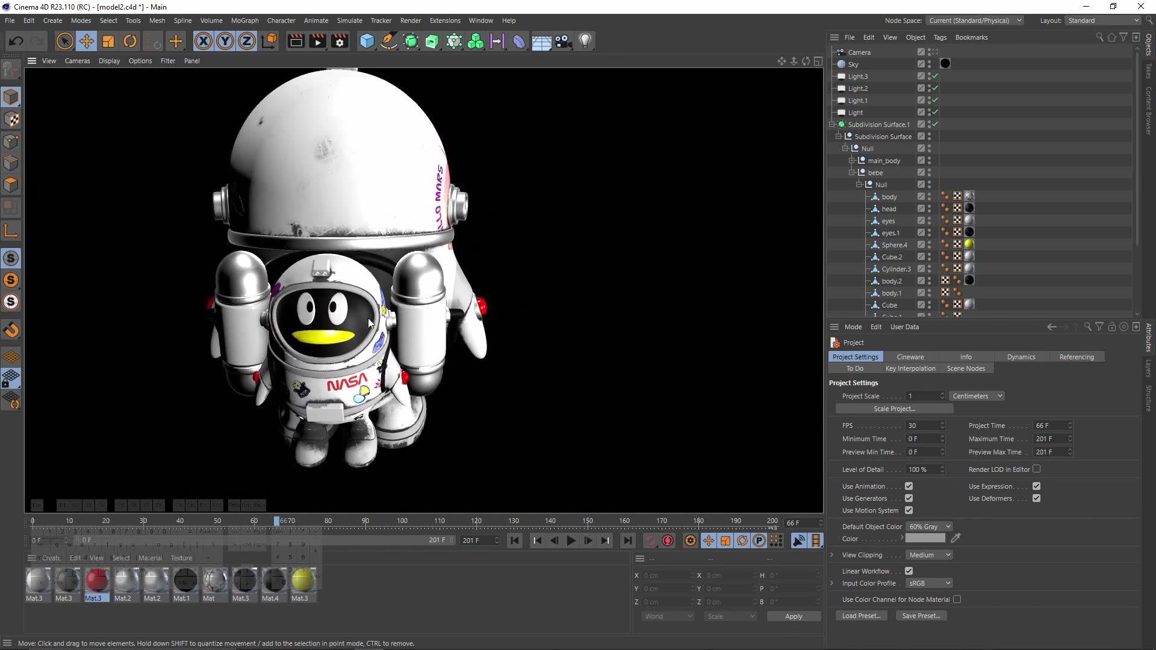
Task: Click the Undo arrow icon
Action: (16, 42)
